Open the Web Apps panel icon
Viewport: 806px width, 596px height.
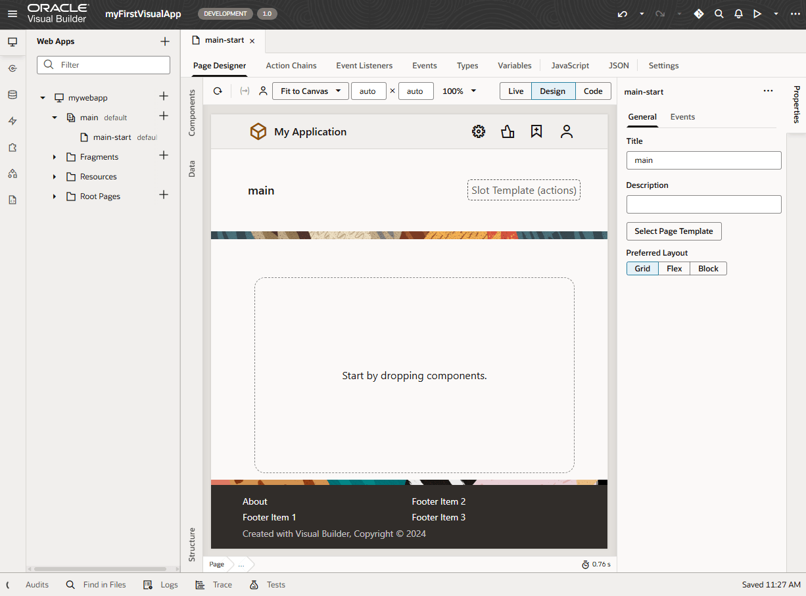click(12, 41)
